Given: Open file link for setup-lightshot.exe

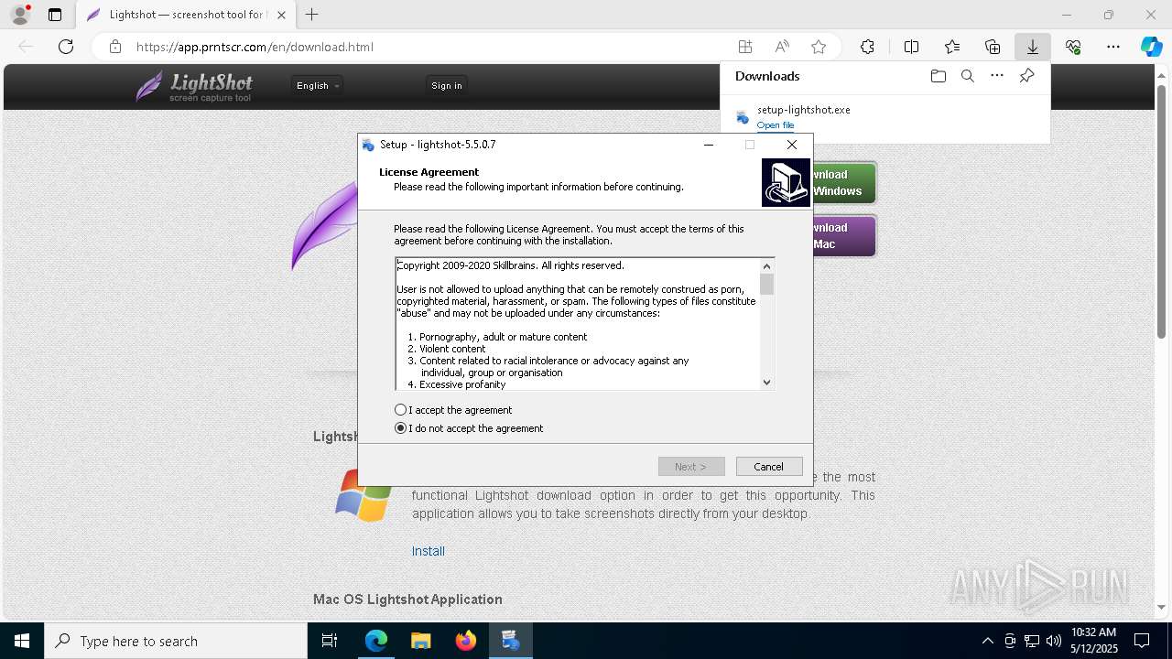Looking at the screenshot, I should coord(776,124).
